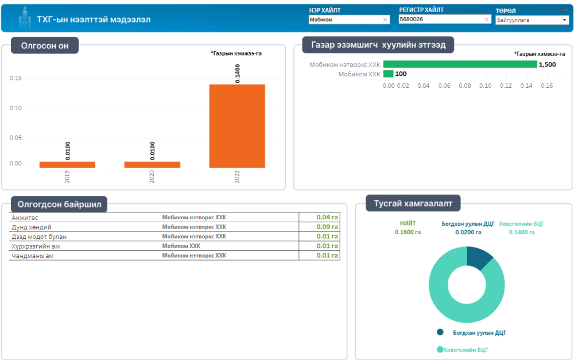This screenshot has width=574, height=360.
Task: Click the Мобиком нэтворкс ХХК bar chart label
Action: (345, 65)
